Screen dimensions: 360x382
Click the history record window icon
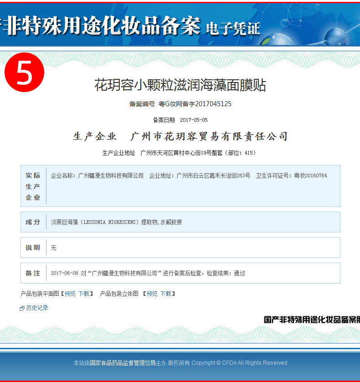tap(22, 309)
